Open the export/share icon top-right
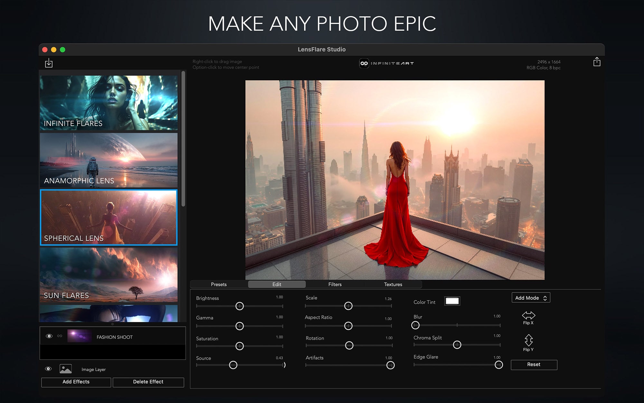644x403 pixels. point(597,62)
